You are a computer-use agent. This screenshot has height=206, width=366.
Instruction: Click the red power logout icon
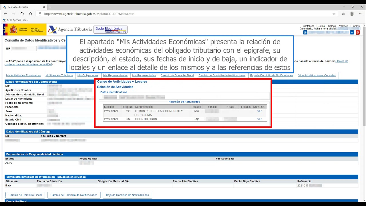pyautogui.click(x=357, y=32)
